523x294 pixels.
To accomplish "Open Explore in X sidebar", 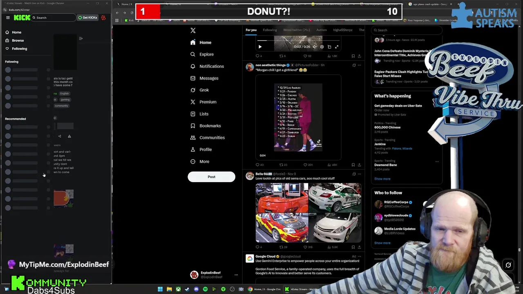I will 202,54.
